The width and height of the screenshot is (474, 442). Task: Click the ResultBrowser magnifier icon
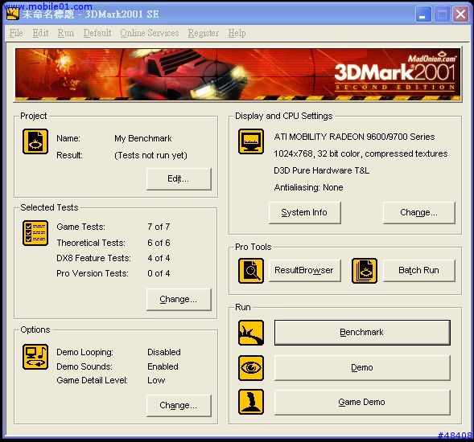click(x=251, y=271)
